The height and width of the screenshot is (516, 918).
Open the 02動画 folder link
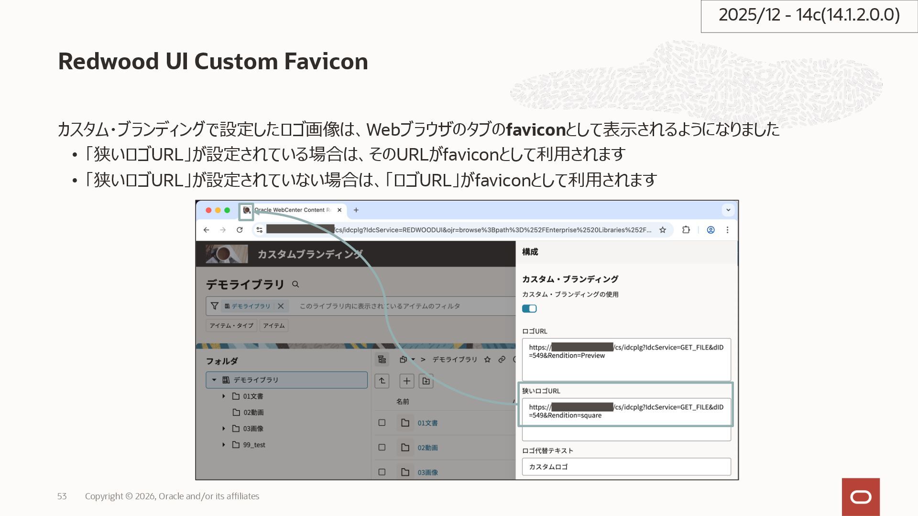point(427,448)
